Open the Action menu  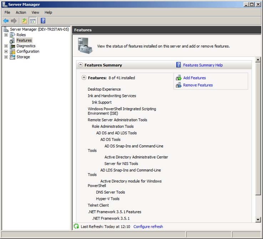[x=21, y=12]
